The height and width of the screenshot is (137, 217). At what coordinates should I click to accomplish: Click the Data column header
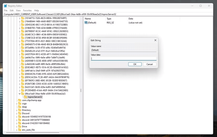tap(131, 19)
